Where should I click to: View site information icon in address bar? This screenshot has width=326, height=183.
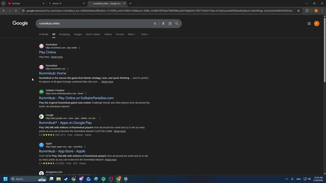click(x=23, y=11)
